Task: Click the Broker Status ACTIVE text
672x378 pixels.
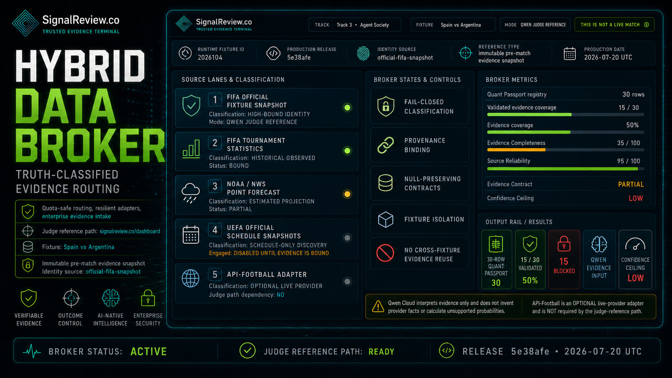Action: point(149,351)
